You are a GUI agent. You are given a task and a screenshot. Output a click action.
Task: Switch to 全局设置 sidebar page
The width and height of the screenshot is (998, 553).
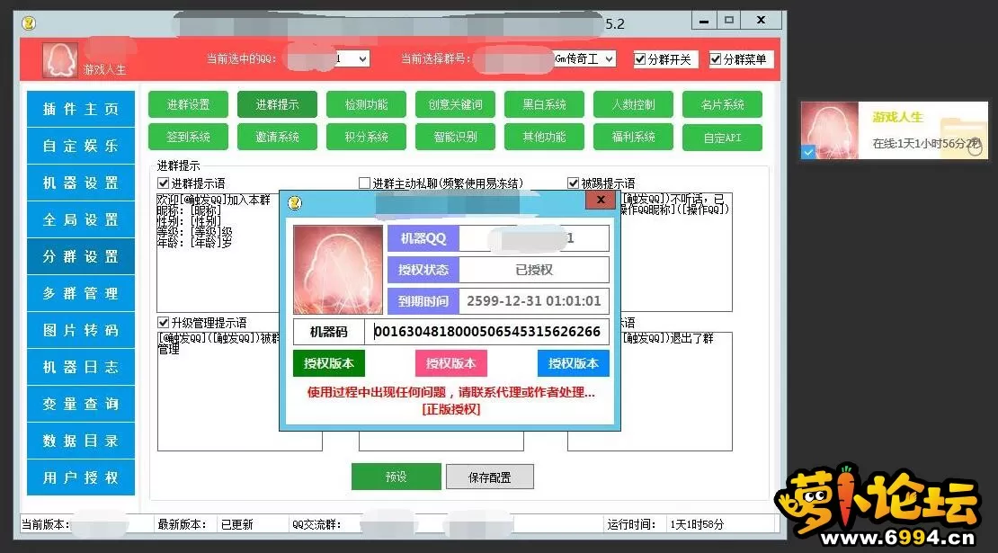click(81, 219)
